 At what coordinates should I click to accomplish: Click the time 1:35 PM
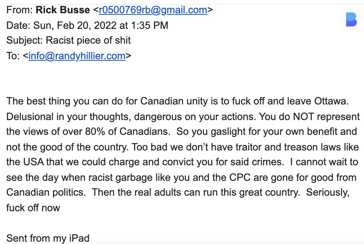point(150,26)
